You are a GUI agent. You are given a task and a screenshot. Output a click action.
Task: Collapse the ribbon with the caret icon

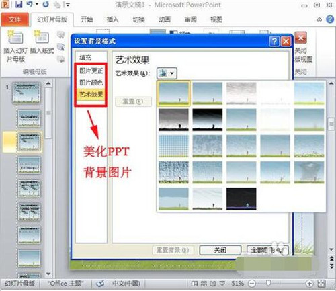(319, 19)
